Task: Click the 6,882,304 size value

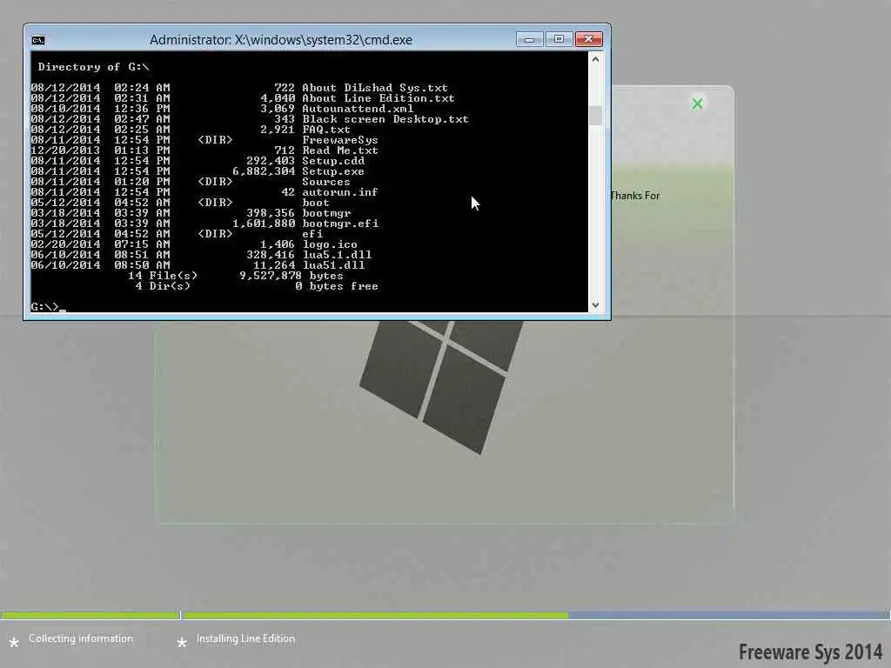Action: 264,171
